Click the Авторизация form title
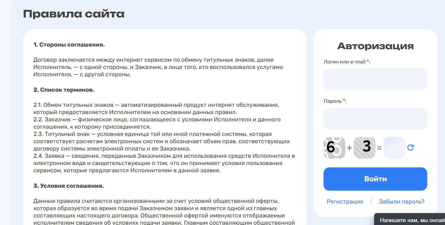Viewport: 445px width, 225px height. pyautogui.click(x=375, y=46)
